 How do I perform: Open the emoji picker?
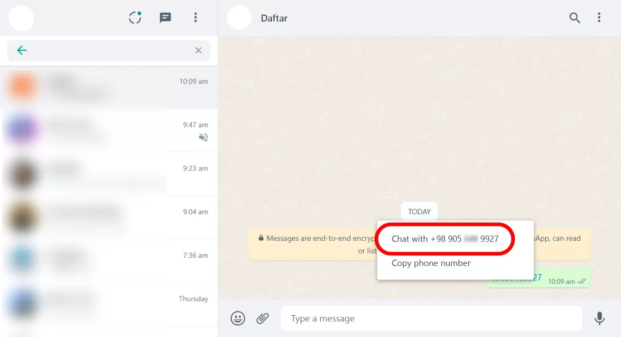coord(238,318)
